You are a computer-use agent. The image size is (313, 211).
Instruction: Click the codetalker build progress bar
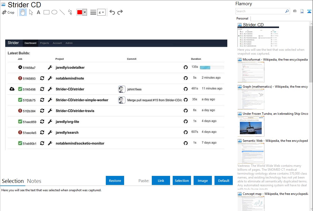(212, 68)
